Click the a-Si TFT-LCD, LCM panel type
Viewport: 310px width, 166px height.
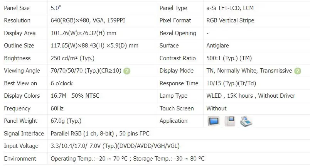230,8
